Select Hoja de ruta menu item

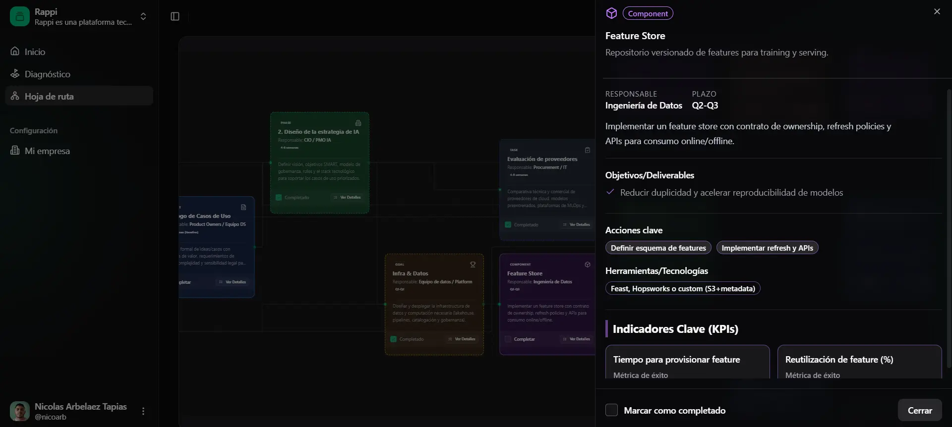tap(79, 96)
